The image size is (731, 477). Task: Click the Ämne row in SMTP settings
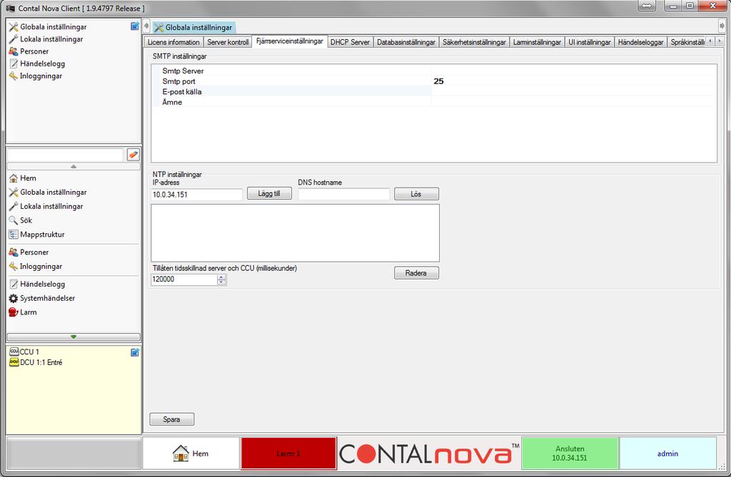click(x=433, y=102)
